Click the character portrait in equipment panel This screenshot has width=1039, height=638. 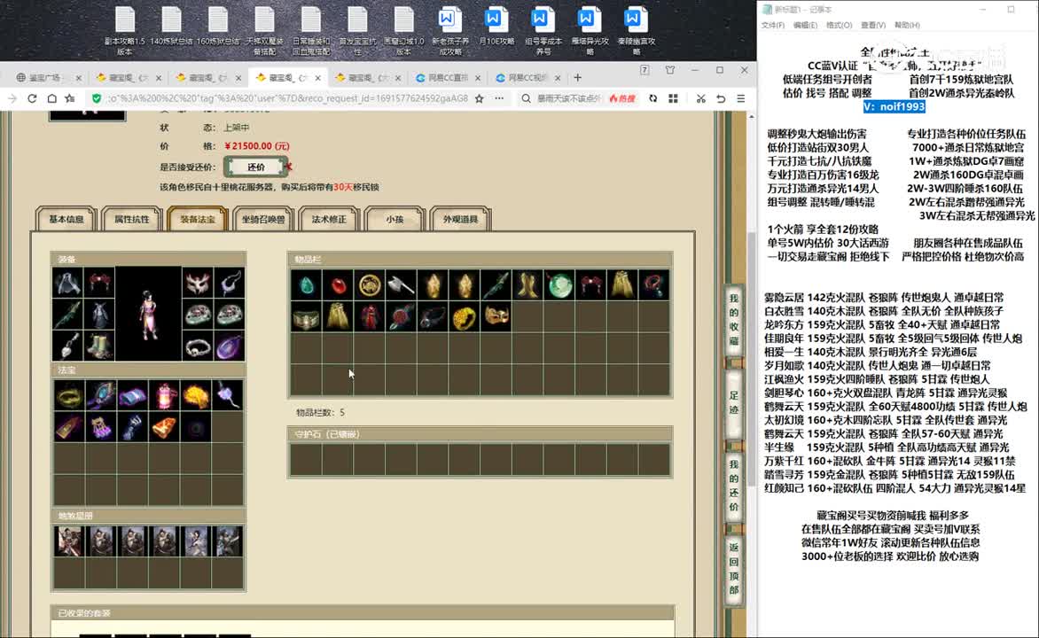pyautogui.click(x=148, y=314)
